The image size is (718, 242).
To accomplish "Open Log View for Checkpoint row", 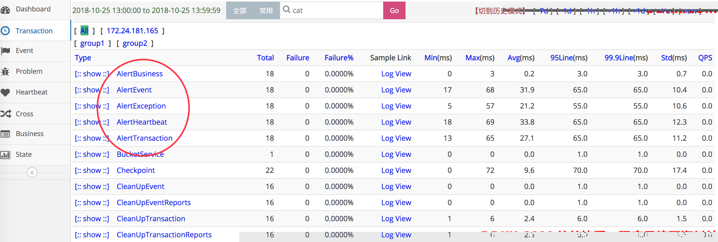I will [x=396, y=170].
